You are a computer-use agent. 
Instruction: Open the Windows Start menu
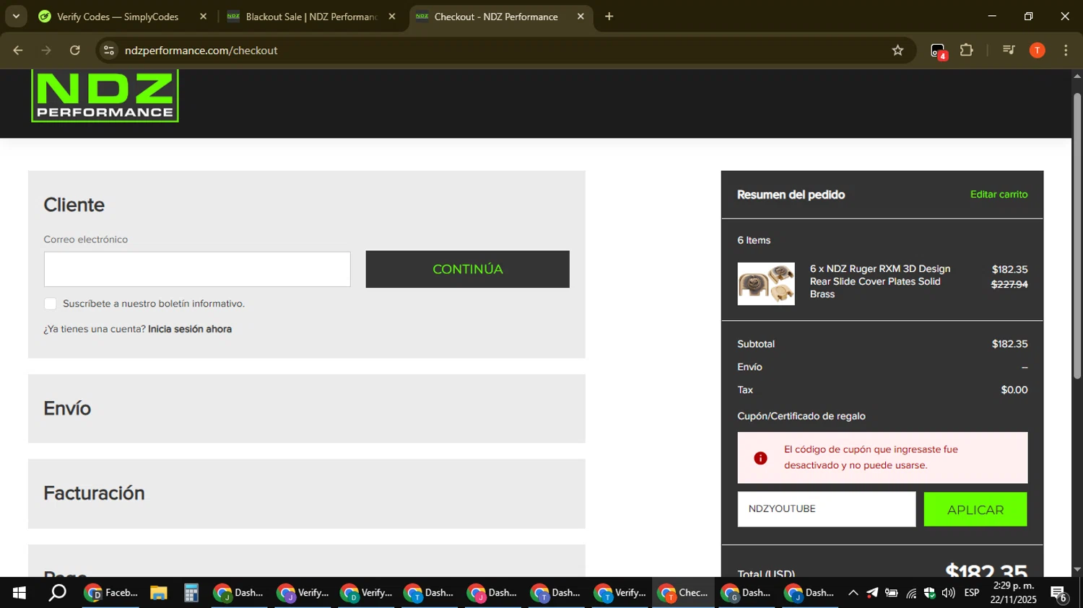tap(19, 593)
